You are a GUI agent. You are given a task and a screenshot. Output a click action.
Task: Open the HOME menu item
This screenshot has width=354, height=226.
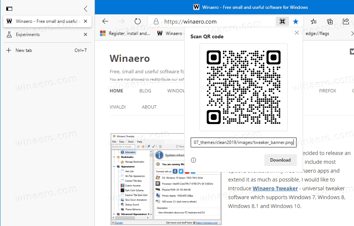click(x=116, y=91)
